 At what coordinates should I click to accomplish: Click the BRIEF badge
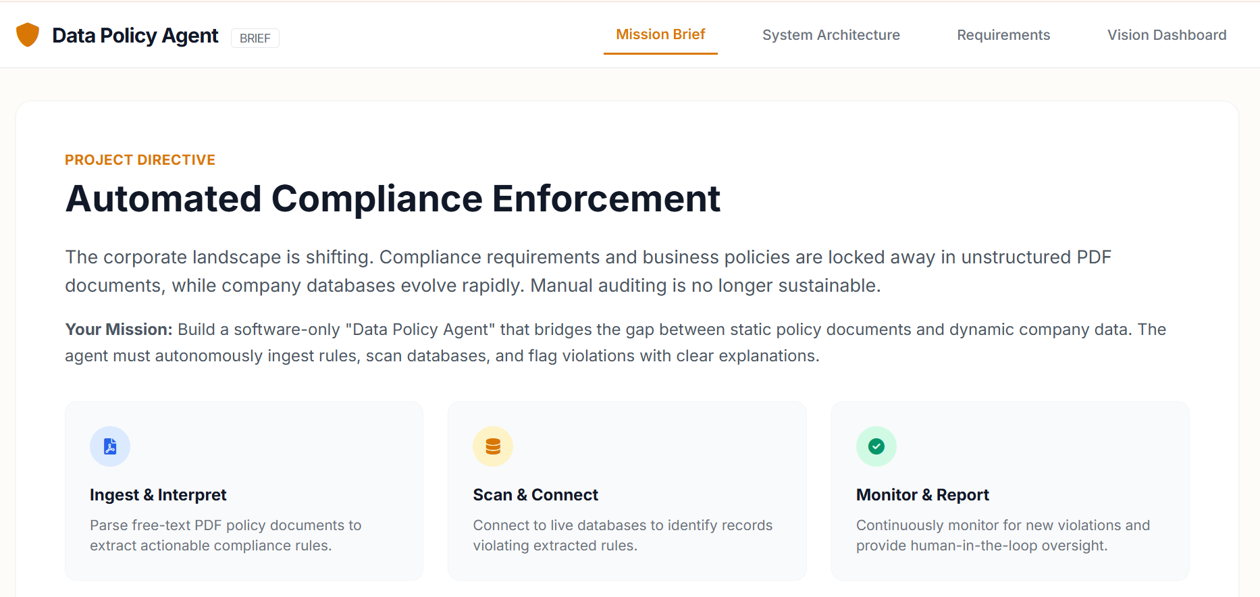[255, 38]
